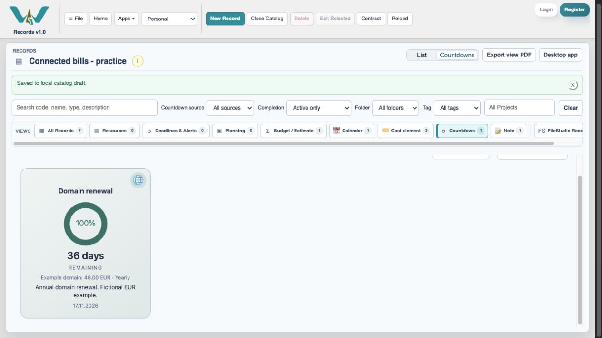602x338 pixels.
Task: Reload the catalog
Action: (400, 19)
